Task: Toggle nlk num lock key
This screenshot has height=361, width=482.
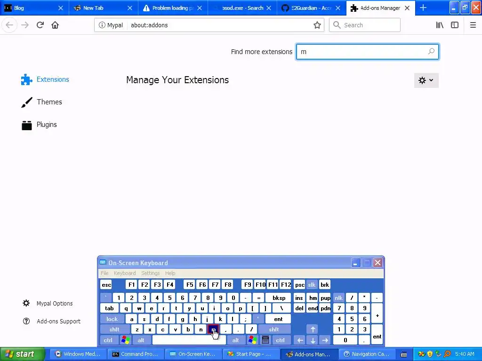Action: point(339,298)
